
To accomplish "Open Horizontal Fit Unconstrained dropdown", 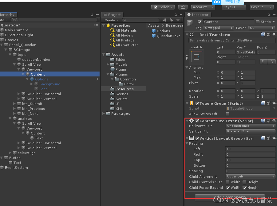I will coord(250,126).
